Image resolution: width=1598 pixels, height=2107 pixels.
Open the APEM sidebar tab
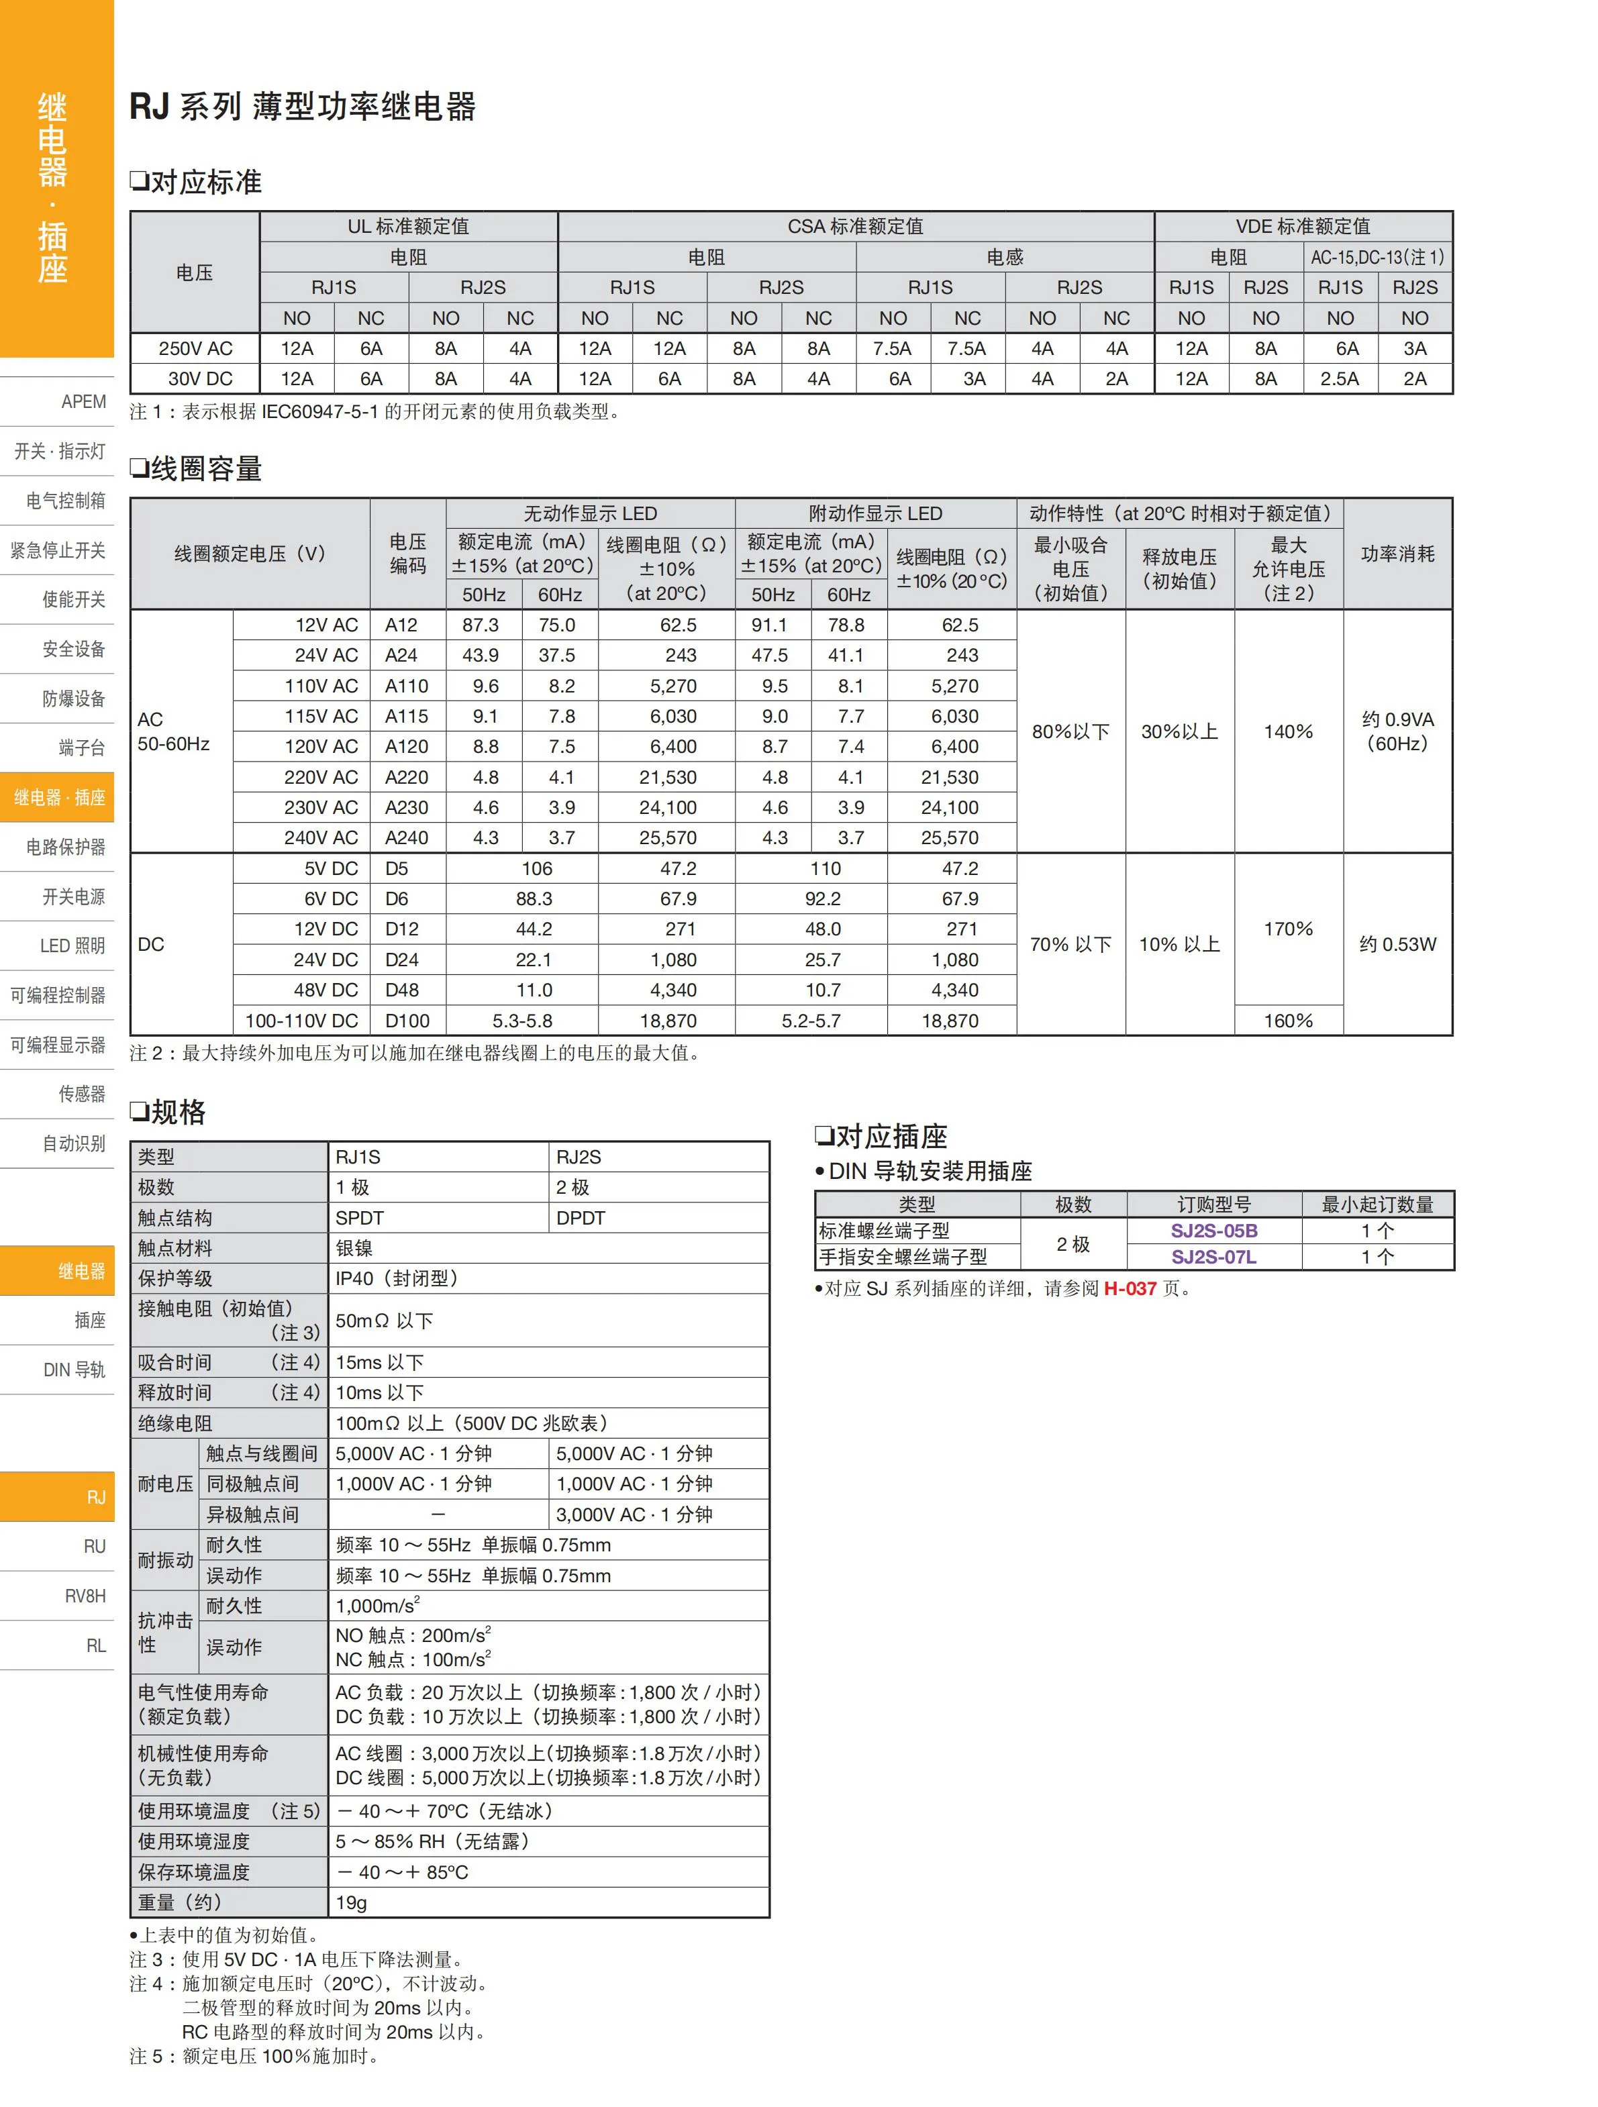pos(83,401)
